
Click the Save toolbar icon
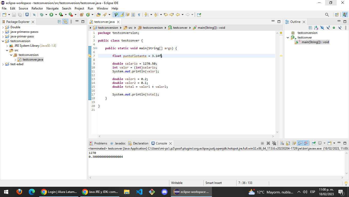point(14,15)
